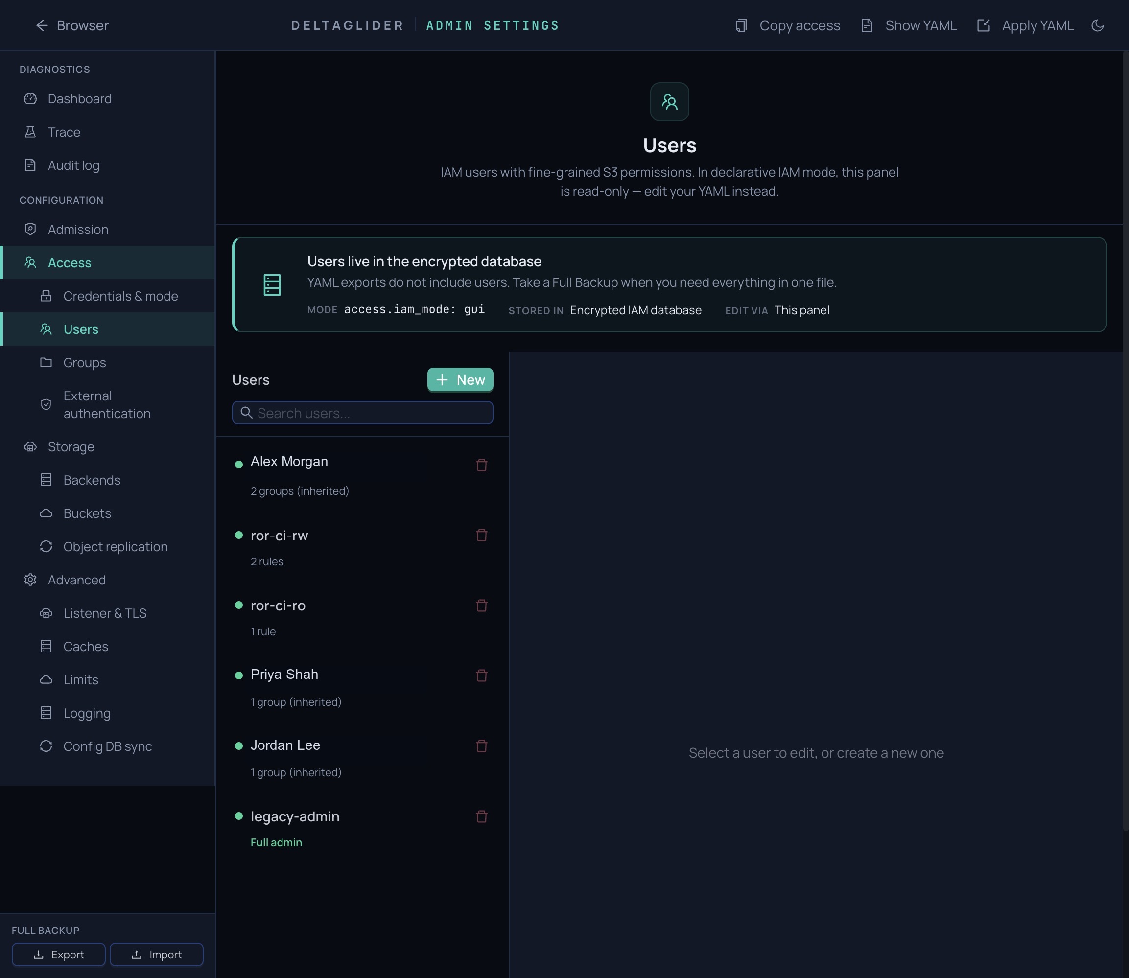Collapse the Access section

click(x=70, y=262)
